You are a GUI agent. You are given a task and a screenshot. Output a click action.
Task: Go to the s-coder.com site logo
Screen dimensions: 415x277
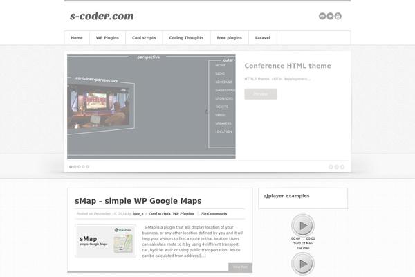click(102, 16)
